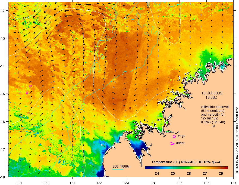239x185 pixels.
Task: Click the 'Altimetric sealevel' caption line
Action: 215,107
